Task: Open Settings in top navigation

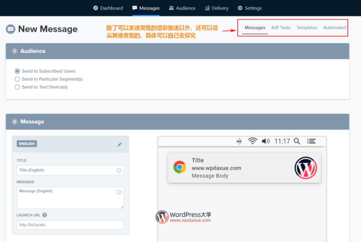Action: coord(249,8)
